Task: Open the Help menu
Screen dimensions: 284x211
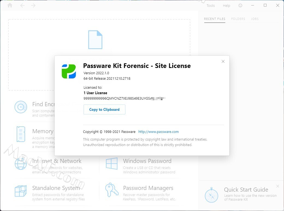Action: pyautogui.click(x=226, y=6)
